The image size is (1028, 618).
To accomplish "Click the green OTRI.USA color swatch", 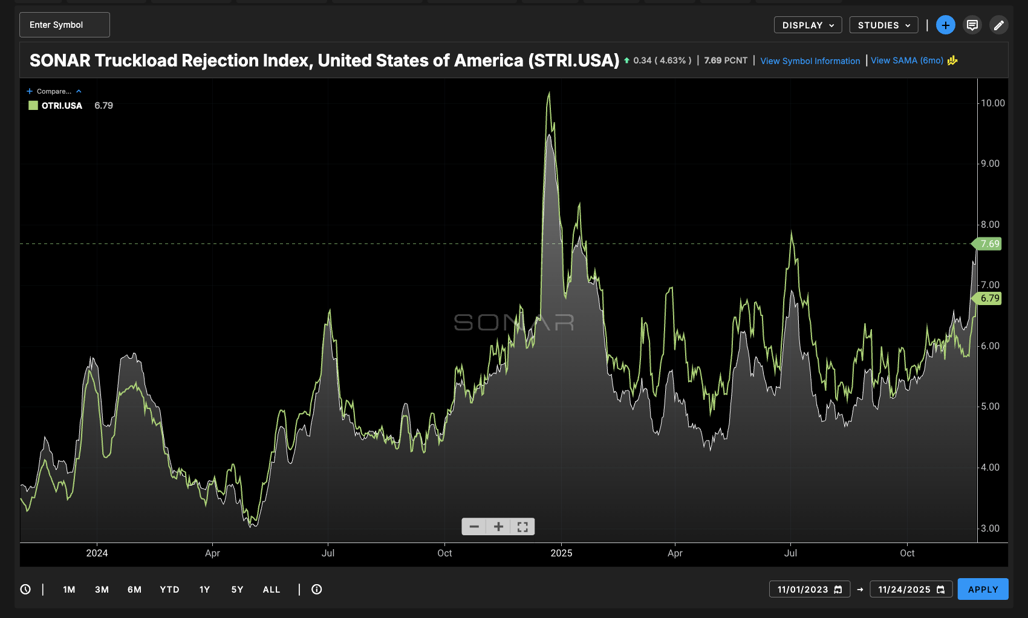I will tap(33, 106).
